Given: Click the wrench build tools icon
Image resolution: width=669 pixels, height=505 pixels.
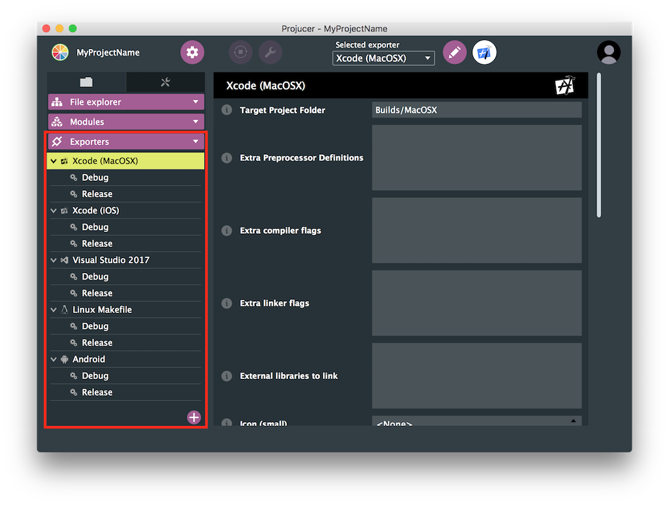Looking at the screenshot, I should click(x=270, y=52).
